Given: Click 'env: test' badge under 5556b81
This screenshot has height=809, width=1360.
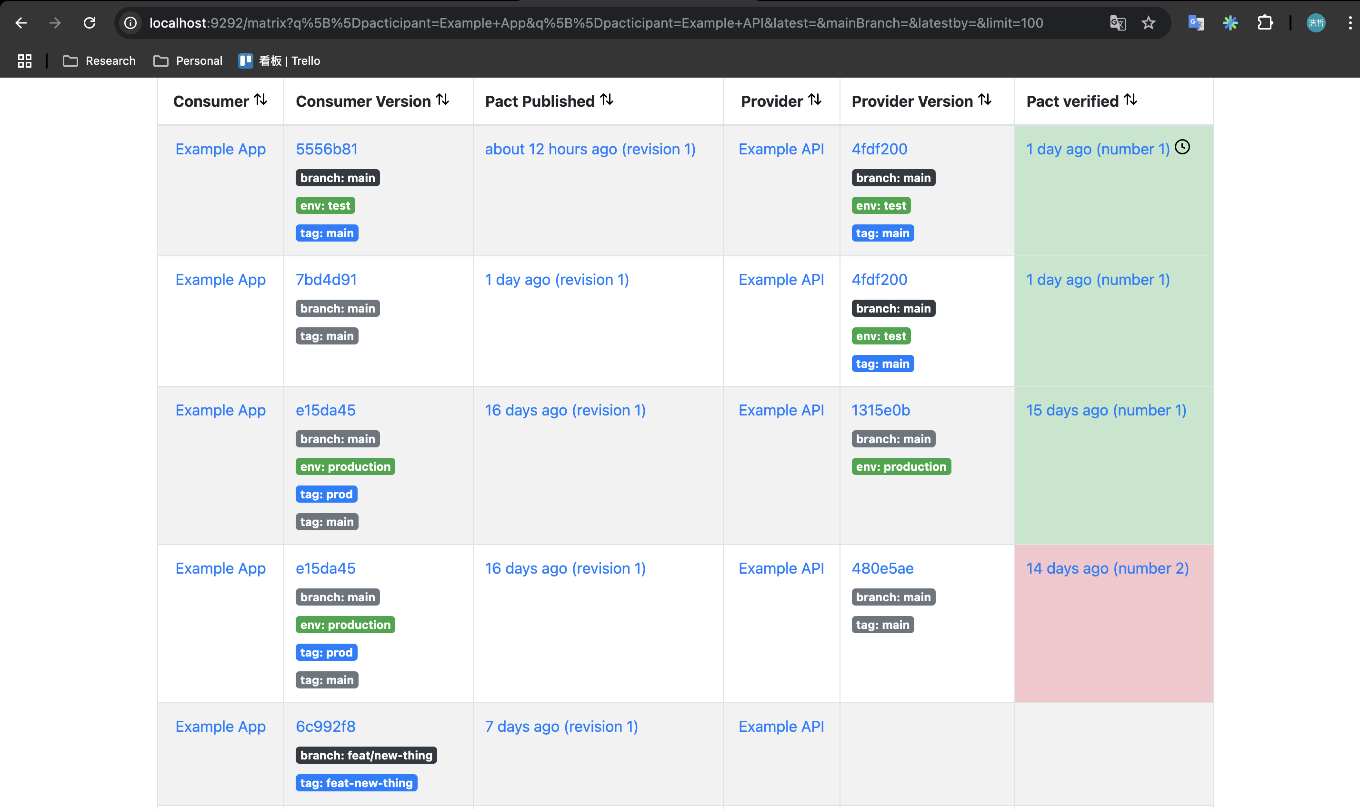Looking at the screenshot, I should click(x=325, y=205).
